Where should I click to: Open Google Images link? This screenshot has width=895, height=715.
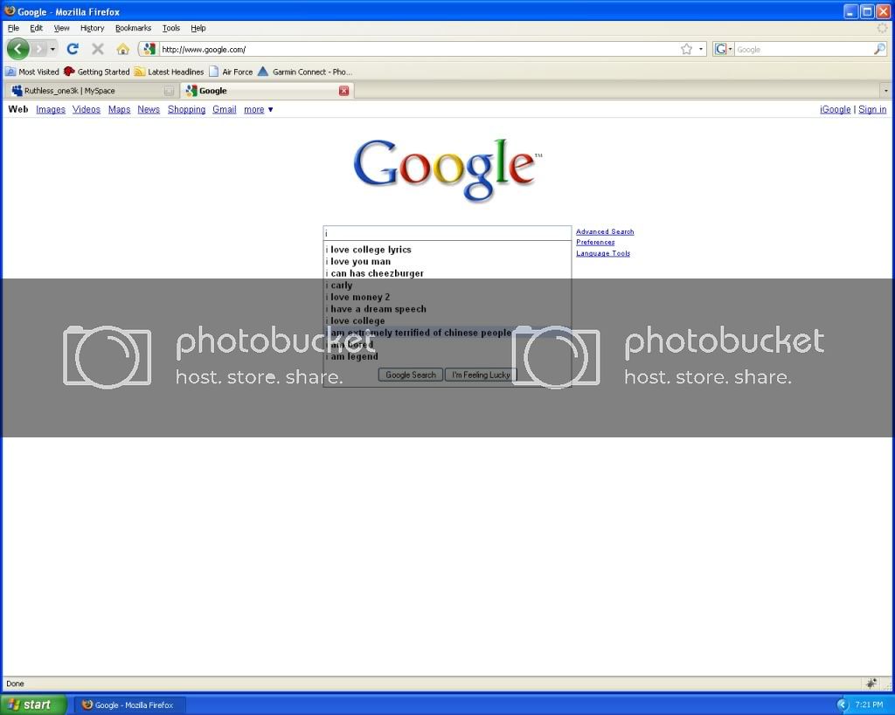(51, 109)
